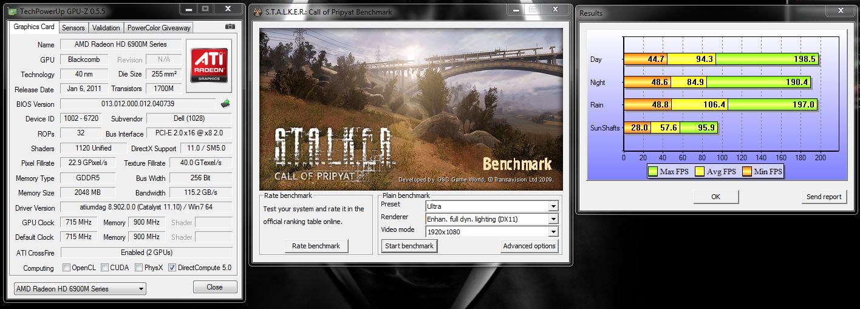Click the ROPs value 32

point(80,133)
